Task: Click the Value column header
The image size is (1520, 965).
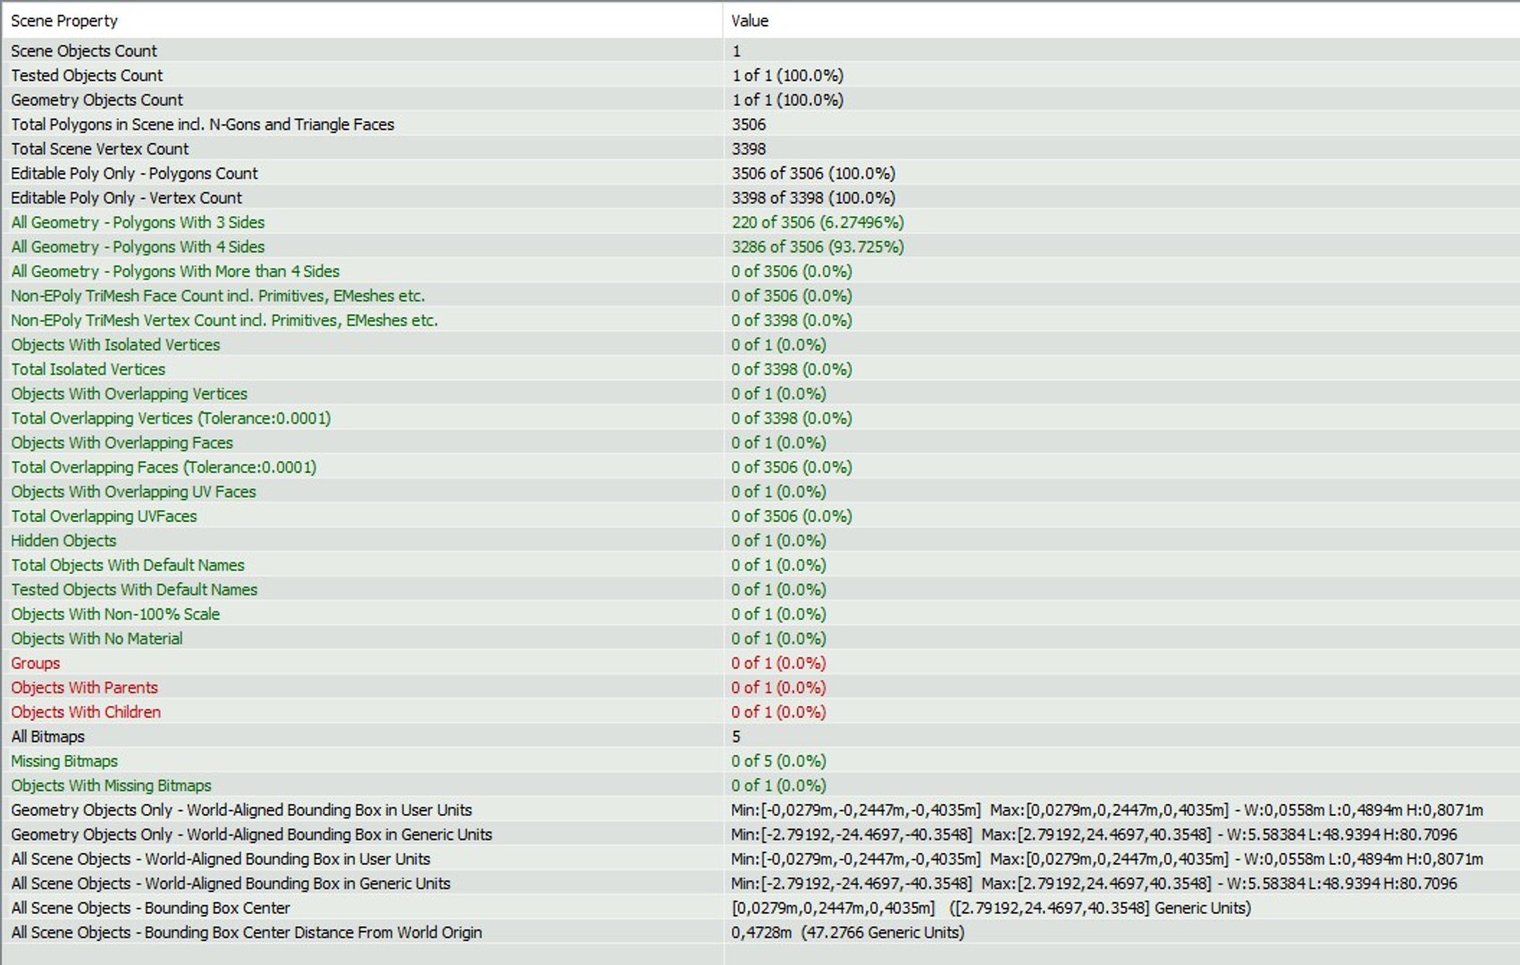Action: click(x=1121, y=21)
